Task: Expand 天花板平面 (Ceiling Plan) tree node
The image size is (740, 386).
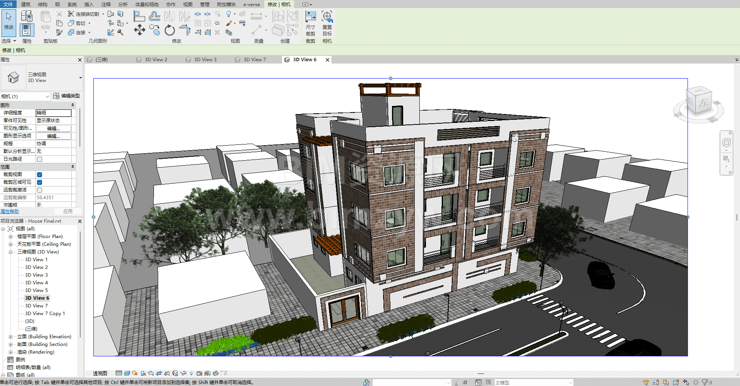Action: click(x=11, y=244)
